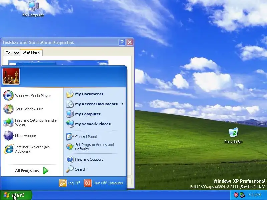
Task: Click the Minesweeper text label
Action: [26, 136]
